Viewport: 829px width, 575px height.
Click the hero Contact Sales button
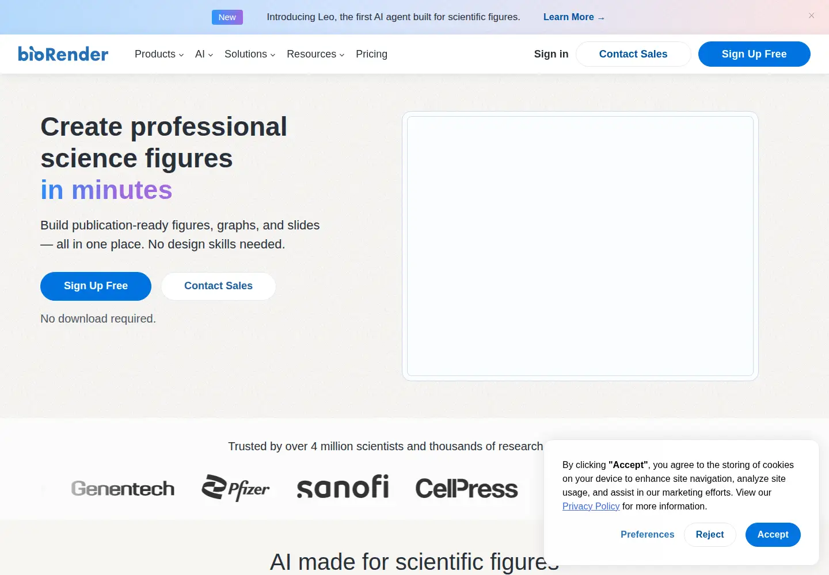coord(218,286)
